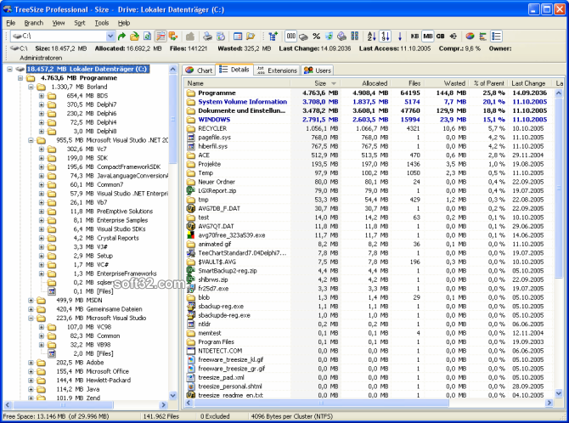
Task: Click the details list view toolbar icon
Action: click(x=496, y=37)
